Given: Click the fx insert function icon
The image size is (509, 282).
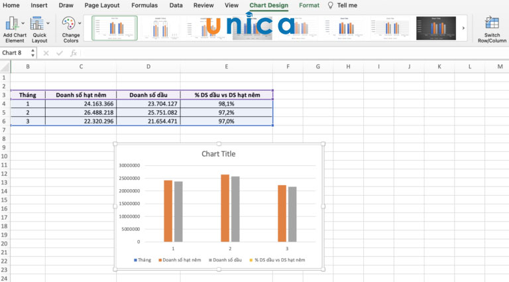Looking at the screenshot, I should pyautogui.click(x=74, y=53).
